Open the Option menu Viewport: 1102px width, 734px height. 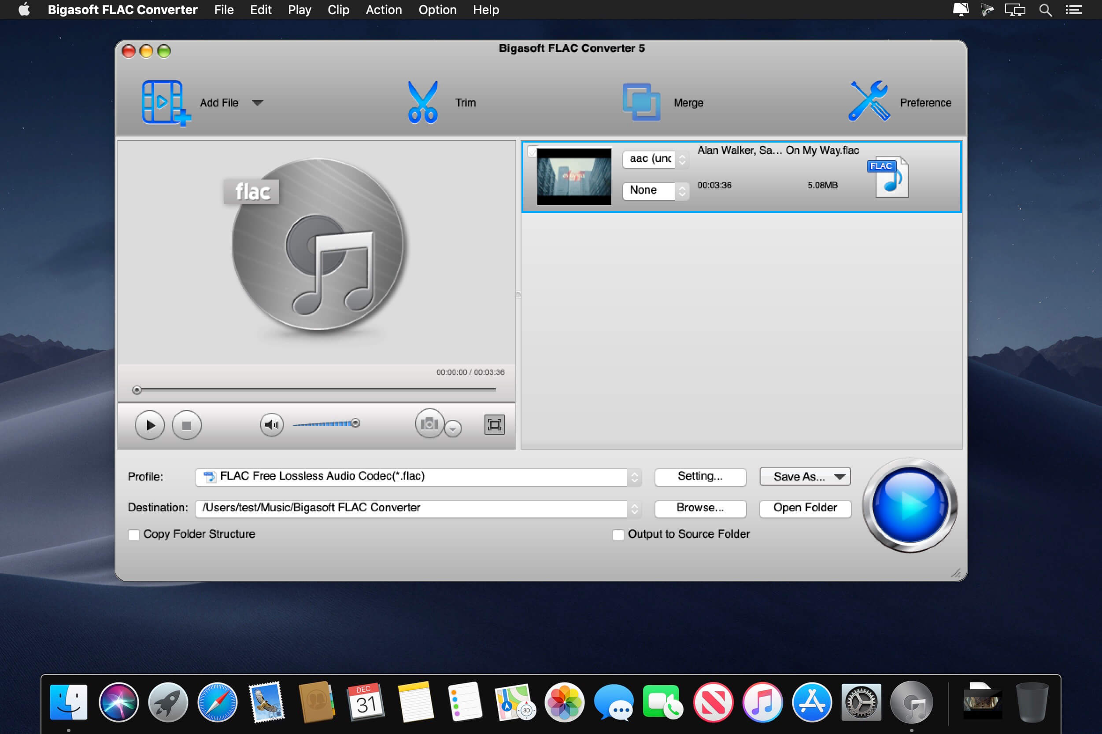(x=437, y=10)
